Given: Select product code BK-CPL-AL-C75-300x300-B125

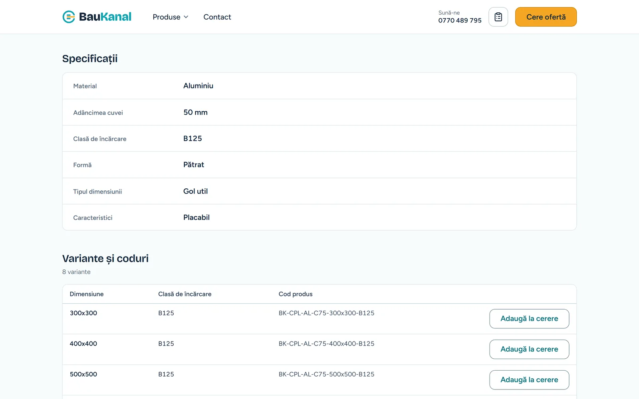Looking at the screenshot, I should click(326, 313).
